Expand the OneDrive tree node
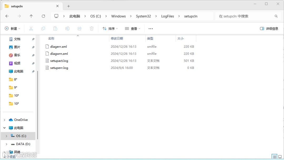This screenshot has height=160, width=284. [x=4, y=120]
